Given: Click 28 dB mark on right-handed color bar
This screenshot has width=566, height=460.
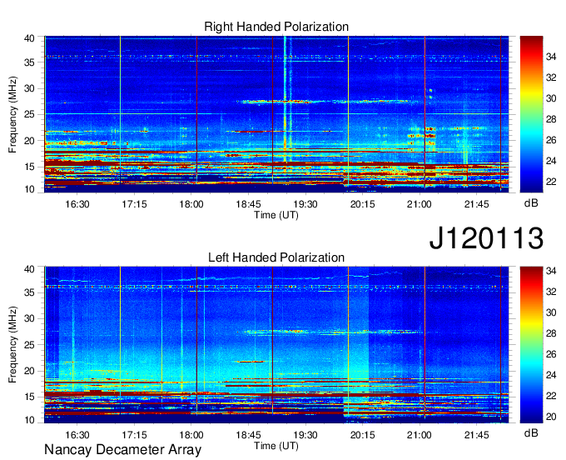Looking at the screenshot, I should (x=551, y=119).
